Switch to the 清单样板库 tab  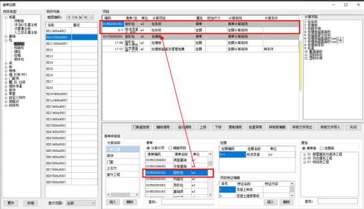point(112,136)
